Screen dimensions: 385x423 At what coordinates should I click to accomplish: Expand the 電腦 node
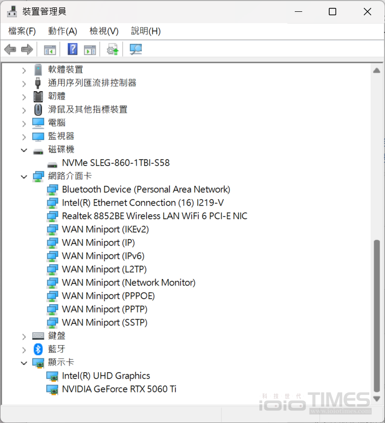24,124
